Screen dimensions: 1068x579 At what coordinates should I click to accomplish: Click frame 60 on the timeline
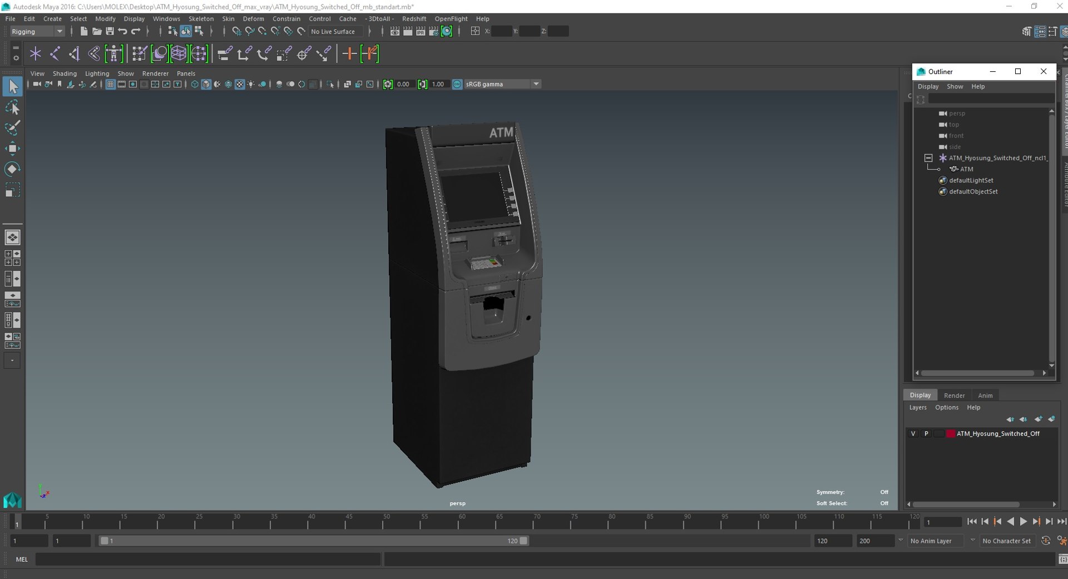click(x=462, y=522)
